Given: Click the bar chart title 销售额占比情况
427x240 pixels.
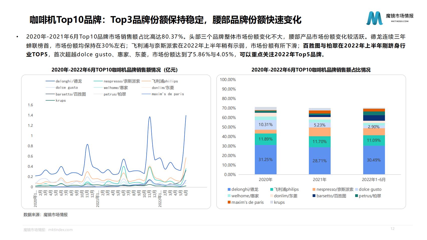Looking at the screenshot, I should point(311,70).
